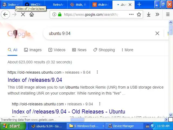Open options dots beside https old-releases result

click(97, 72)
